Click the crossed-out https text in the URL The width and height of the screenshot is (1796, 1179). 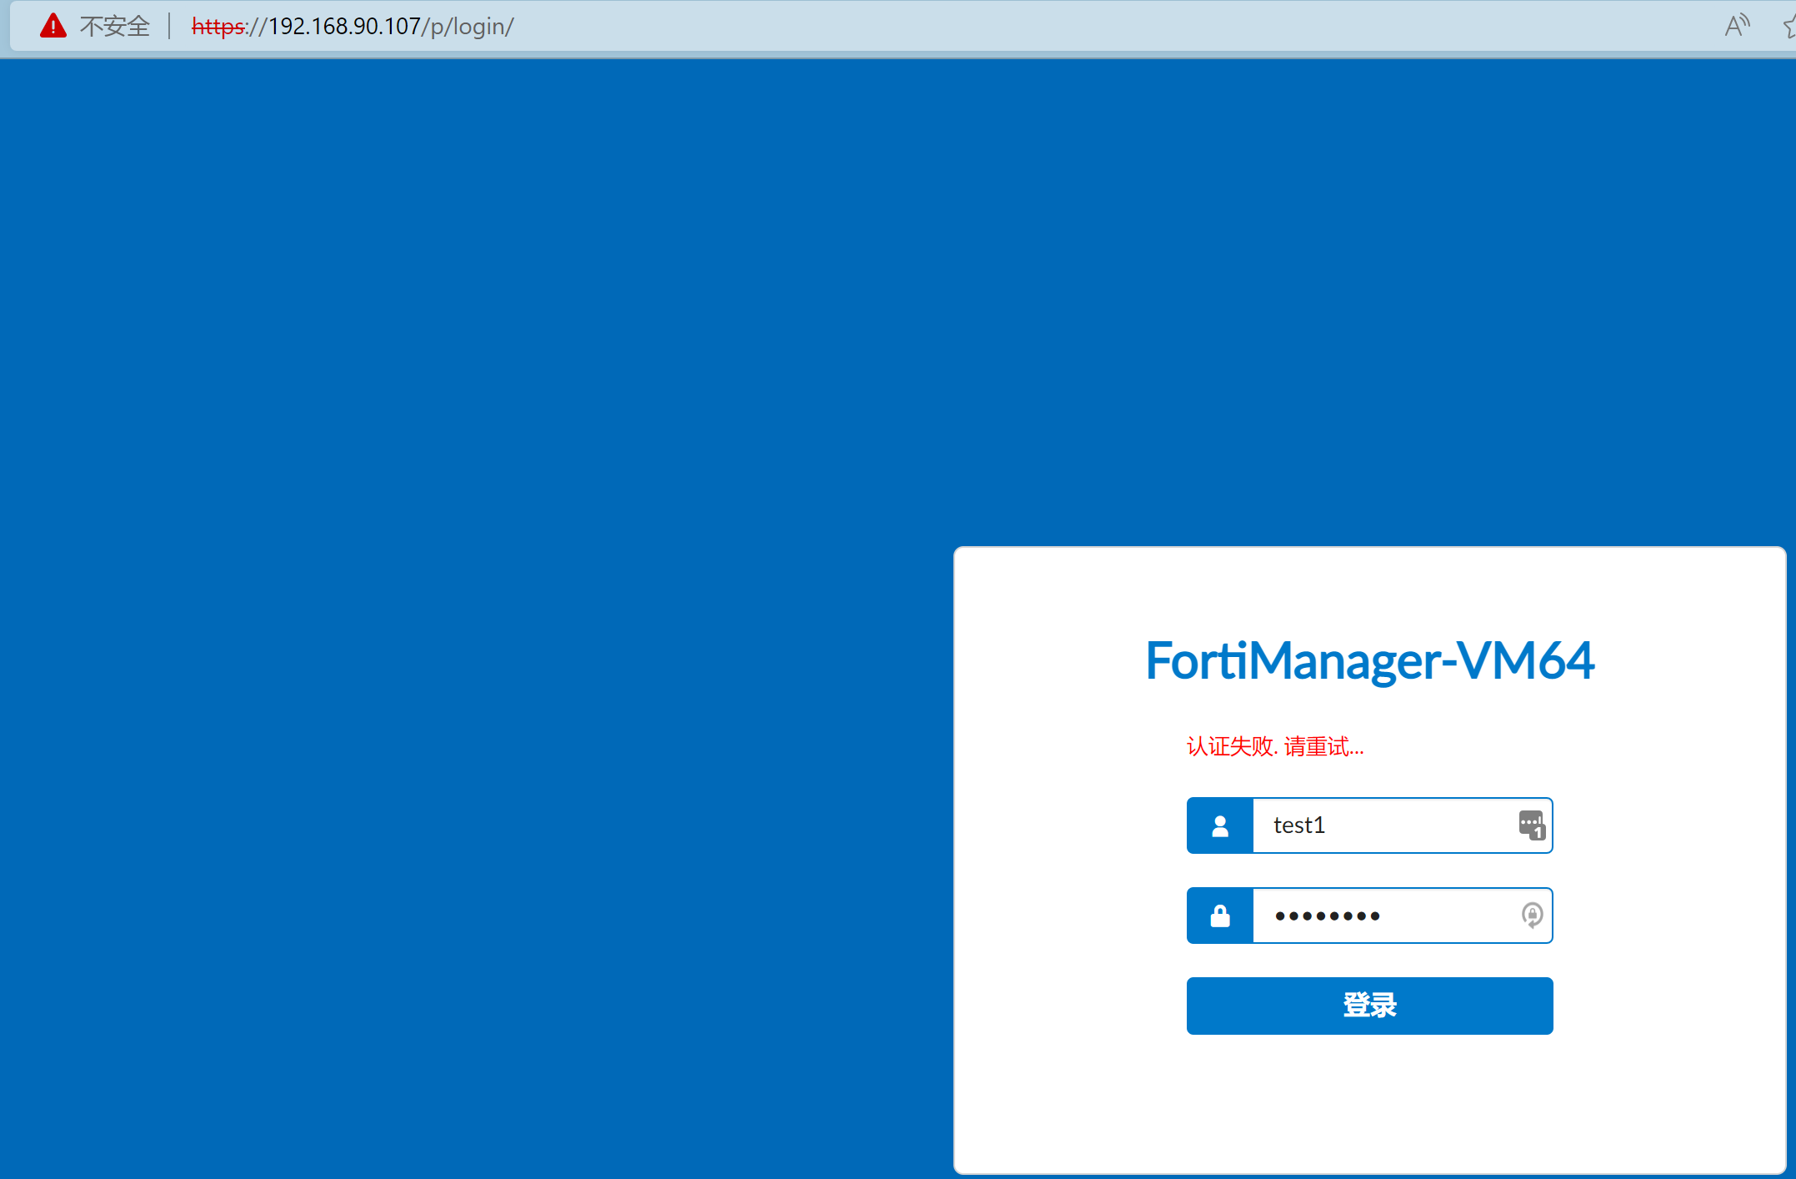point(218,27)
